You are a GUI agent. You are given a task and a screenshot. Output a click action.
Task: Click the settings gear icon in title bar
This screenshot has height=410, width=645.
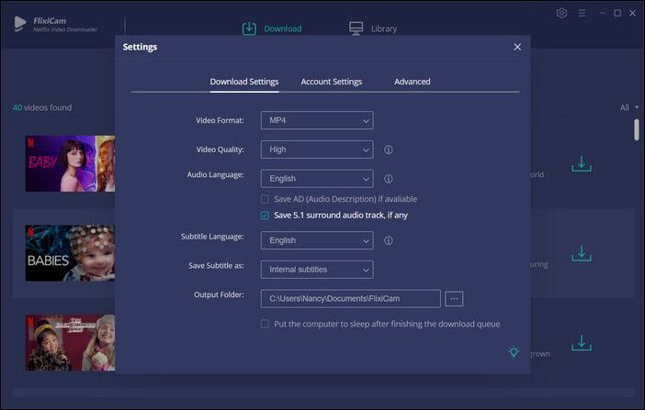[x=562, y=14]
